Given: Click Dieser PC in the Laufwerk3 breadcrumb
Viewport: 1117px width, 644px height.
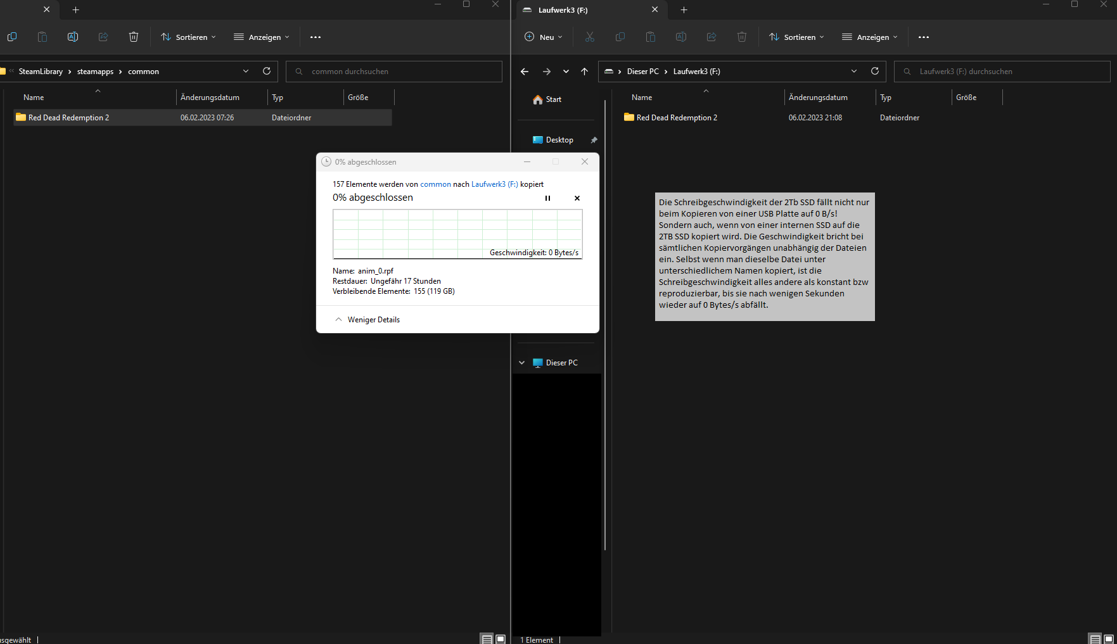Looking at the screenshot, I should click(x=643, y=72).
